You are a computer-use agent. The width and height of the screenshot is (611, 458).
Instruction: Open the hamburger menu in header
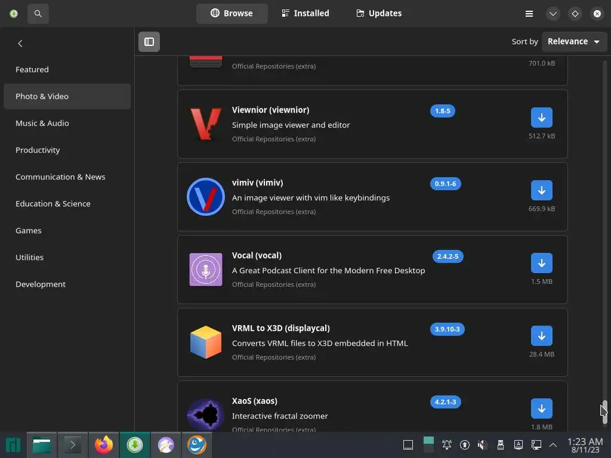529,14
